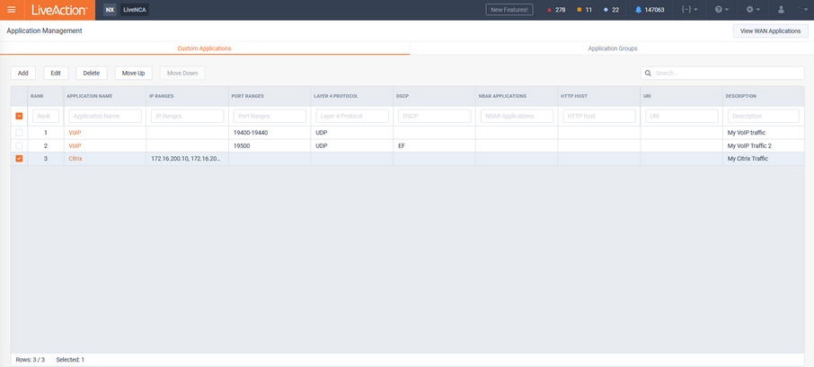Image resolution: width=814 pixels, height=367 pixels.
Task: Uncheck the Citrix row checkbox
Action: 19,159
